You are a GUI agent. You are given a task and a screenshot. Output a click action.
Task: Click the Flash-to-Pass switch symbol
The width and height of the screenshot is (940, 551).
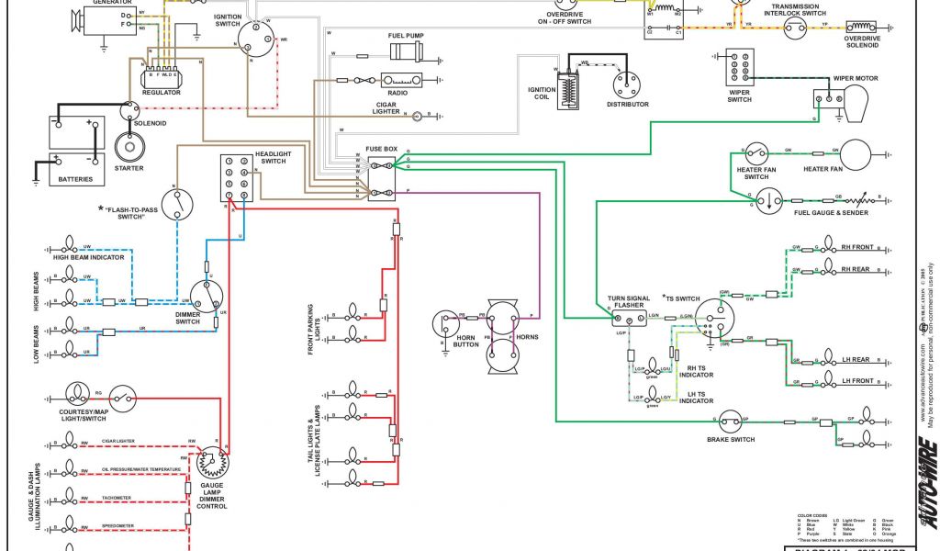[173, 201]
